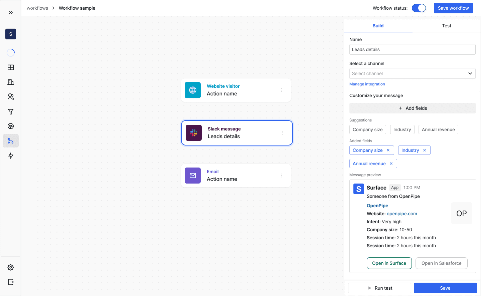
Task: Open Email node three-dot menu
Action: point(282,176)
